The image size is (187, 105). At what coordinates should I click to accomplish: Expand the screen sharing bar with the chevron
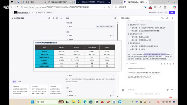point(109,2)
